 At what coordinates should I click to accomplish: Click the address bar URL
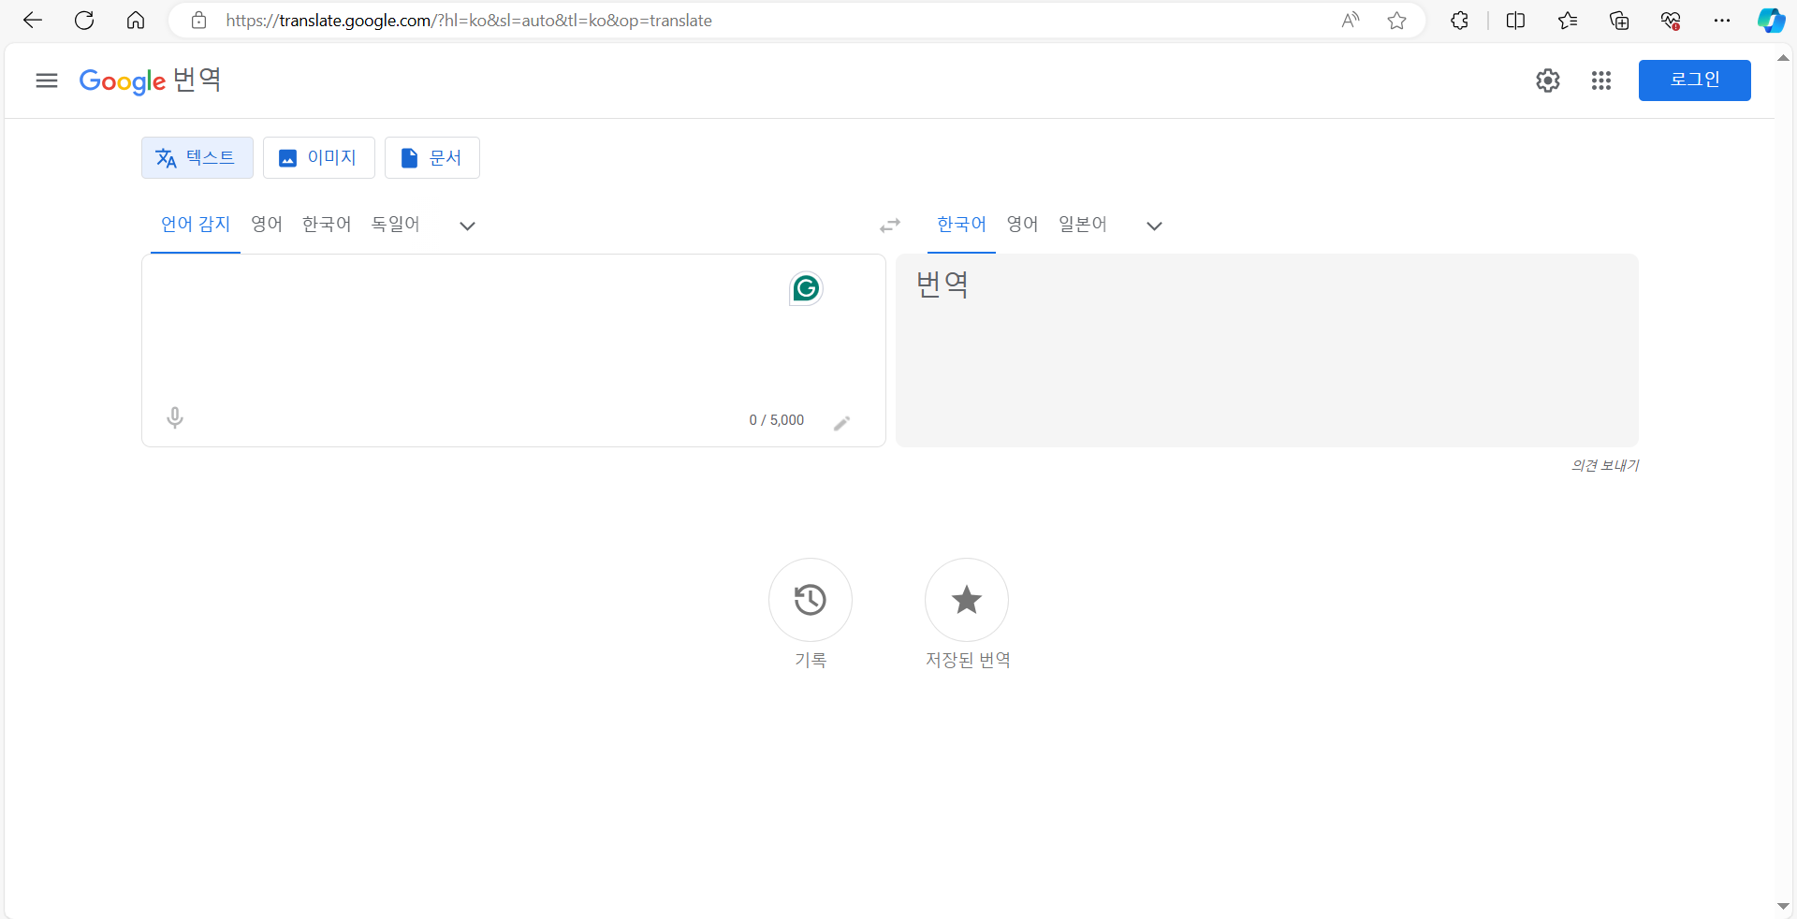click(469, 21)
